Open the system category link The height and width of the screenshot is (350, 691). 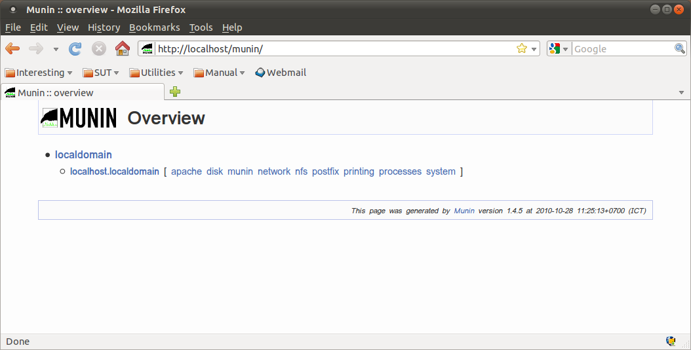pyautogui.click(x=441, y=171)
